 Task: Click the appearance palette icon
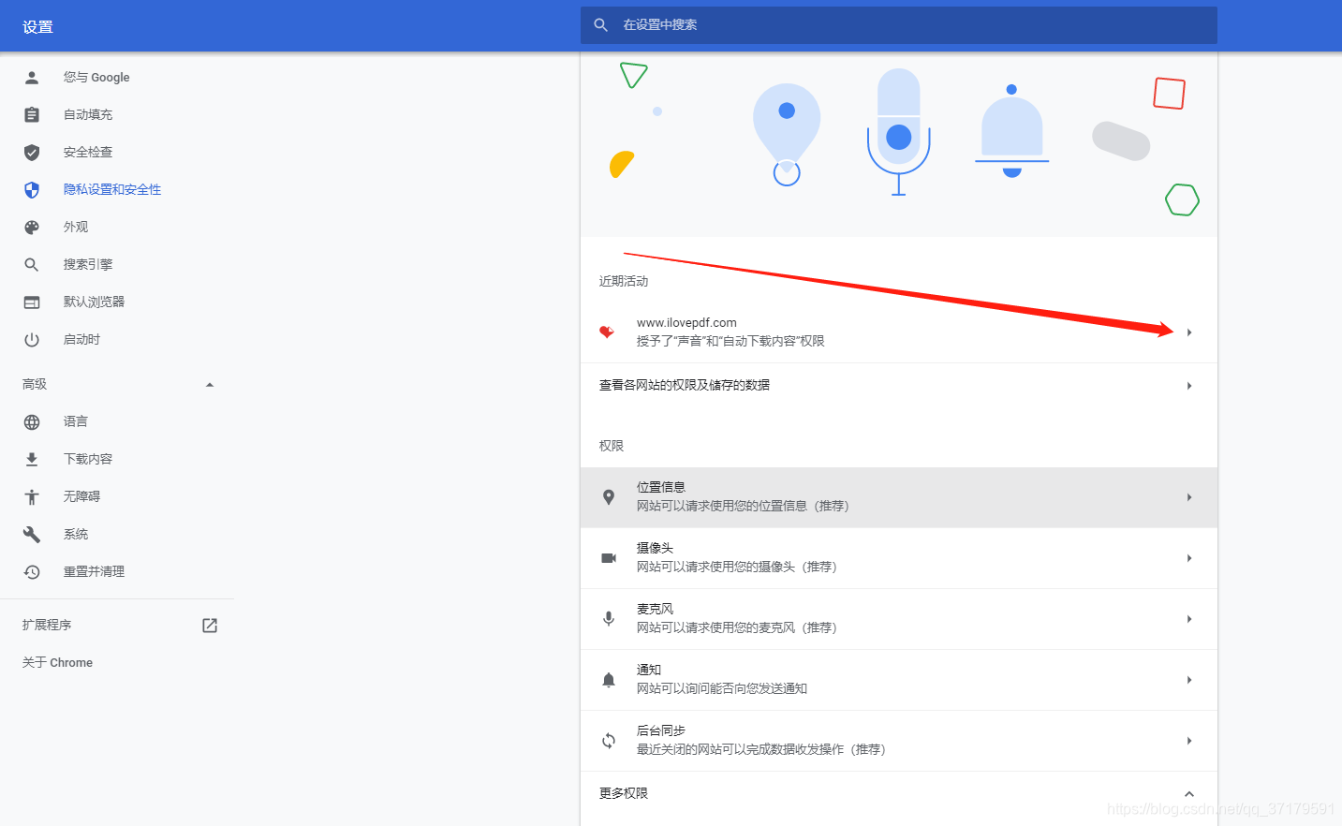pyautogui.click(x=31, y=227)
